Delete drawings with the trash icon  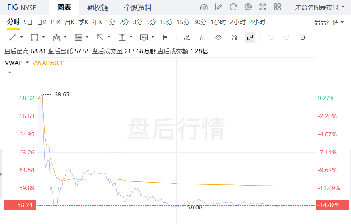click(x=303, y=37)
